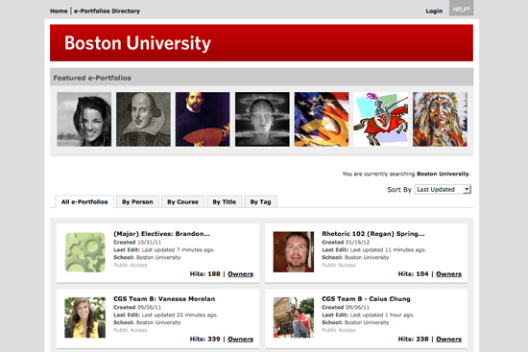The image size is (528, 352).
Task: Click the green gears portfolio icon
Action: click(x=84, y=252)
